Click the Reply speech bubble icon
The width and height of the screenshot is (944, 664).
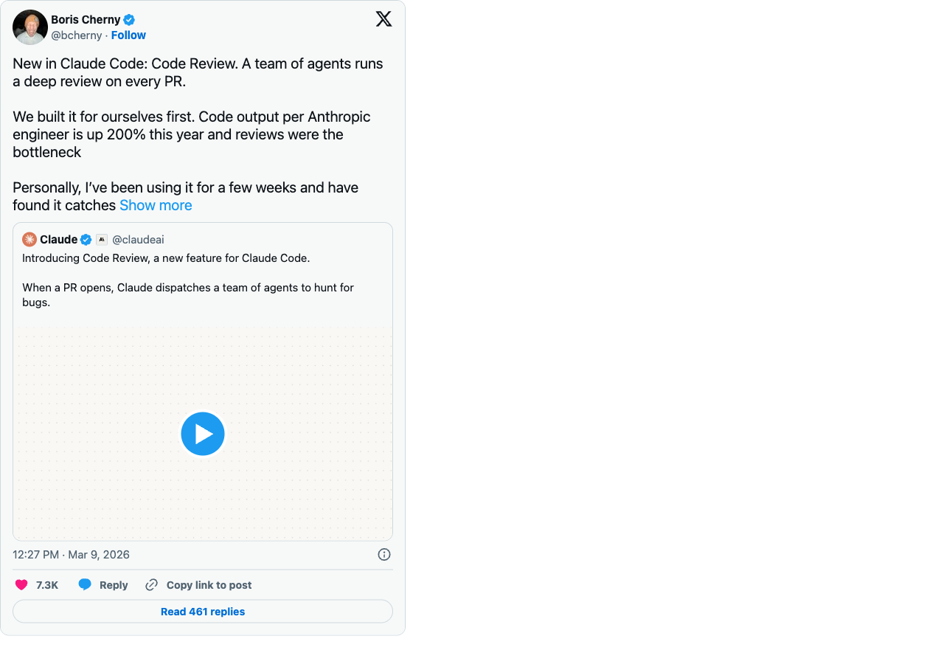(85, 585)
